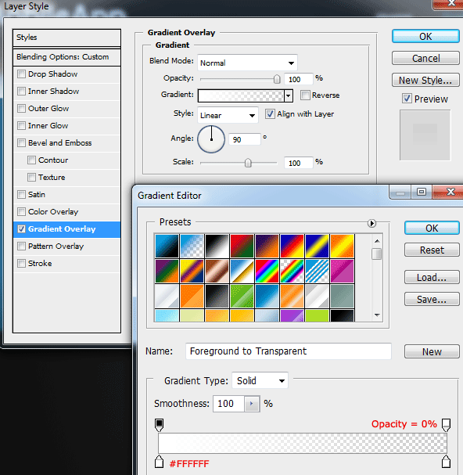Select the violet to orange gradient preset
Screen dimensions: 463x475
pos(267,246)
